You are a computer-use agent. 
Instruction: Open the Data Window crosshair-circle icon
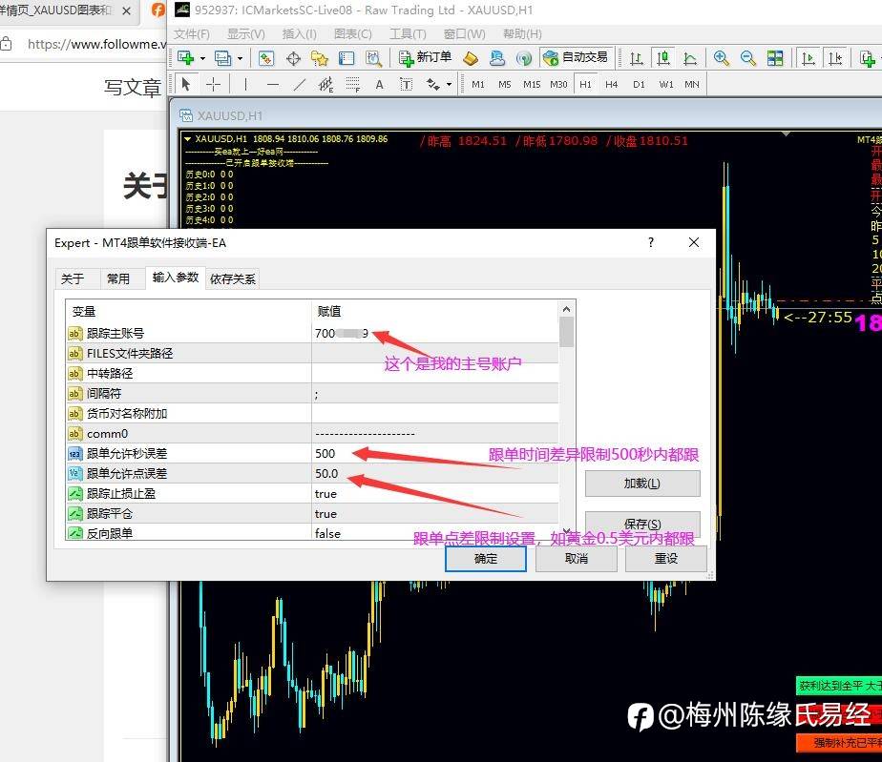pos(293,58)
